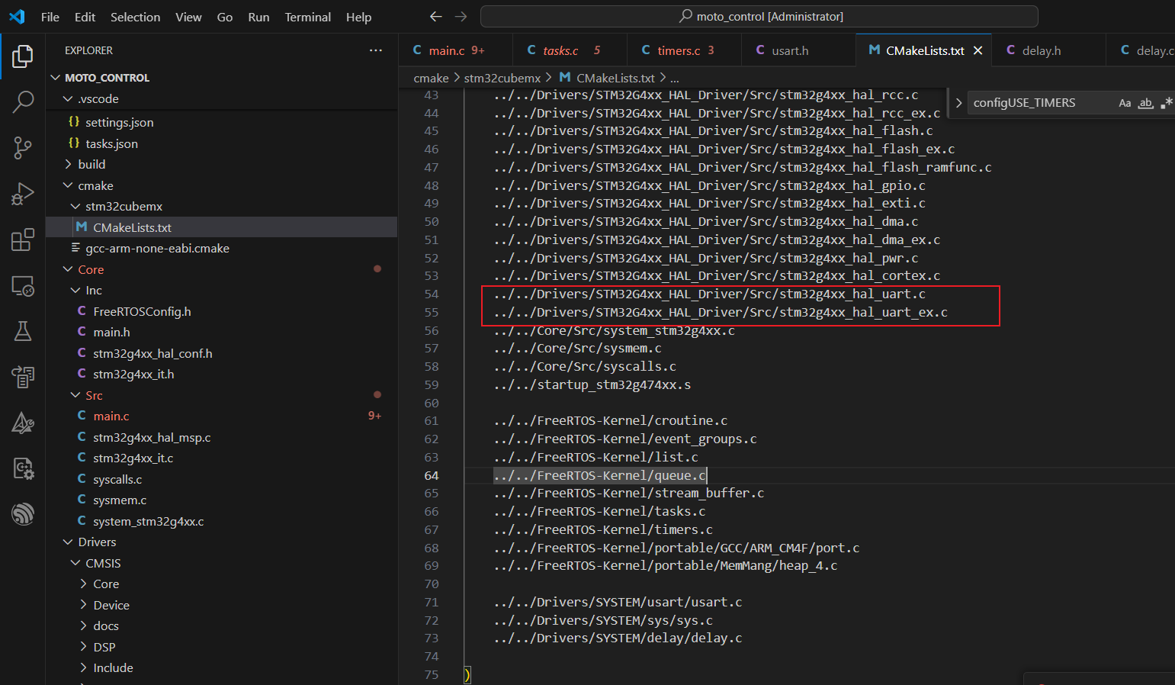Close the CMakeLists.txt tab
1175x685 pixels.
pos(978,50)
